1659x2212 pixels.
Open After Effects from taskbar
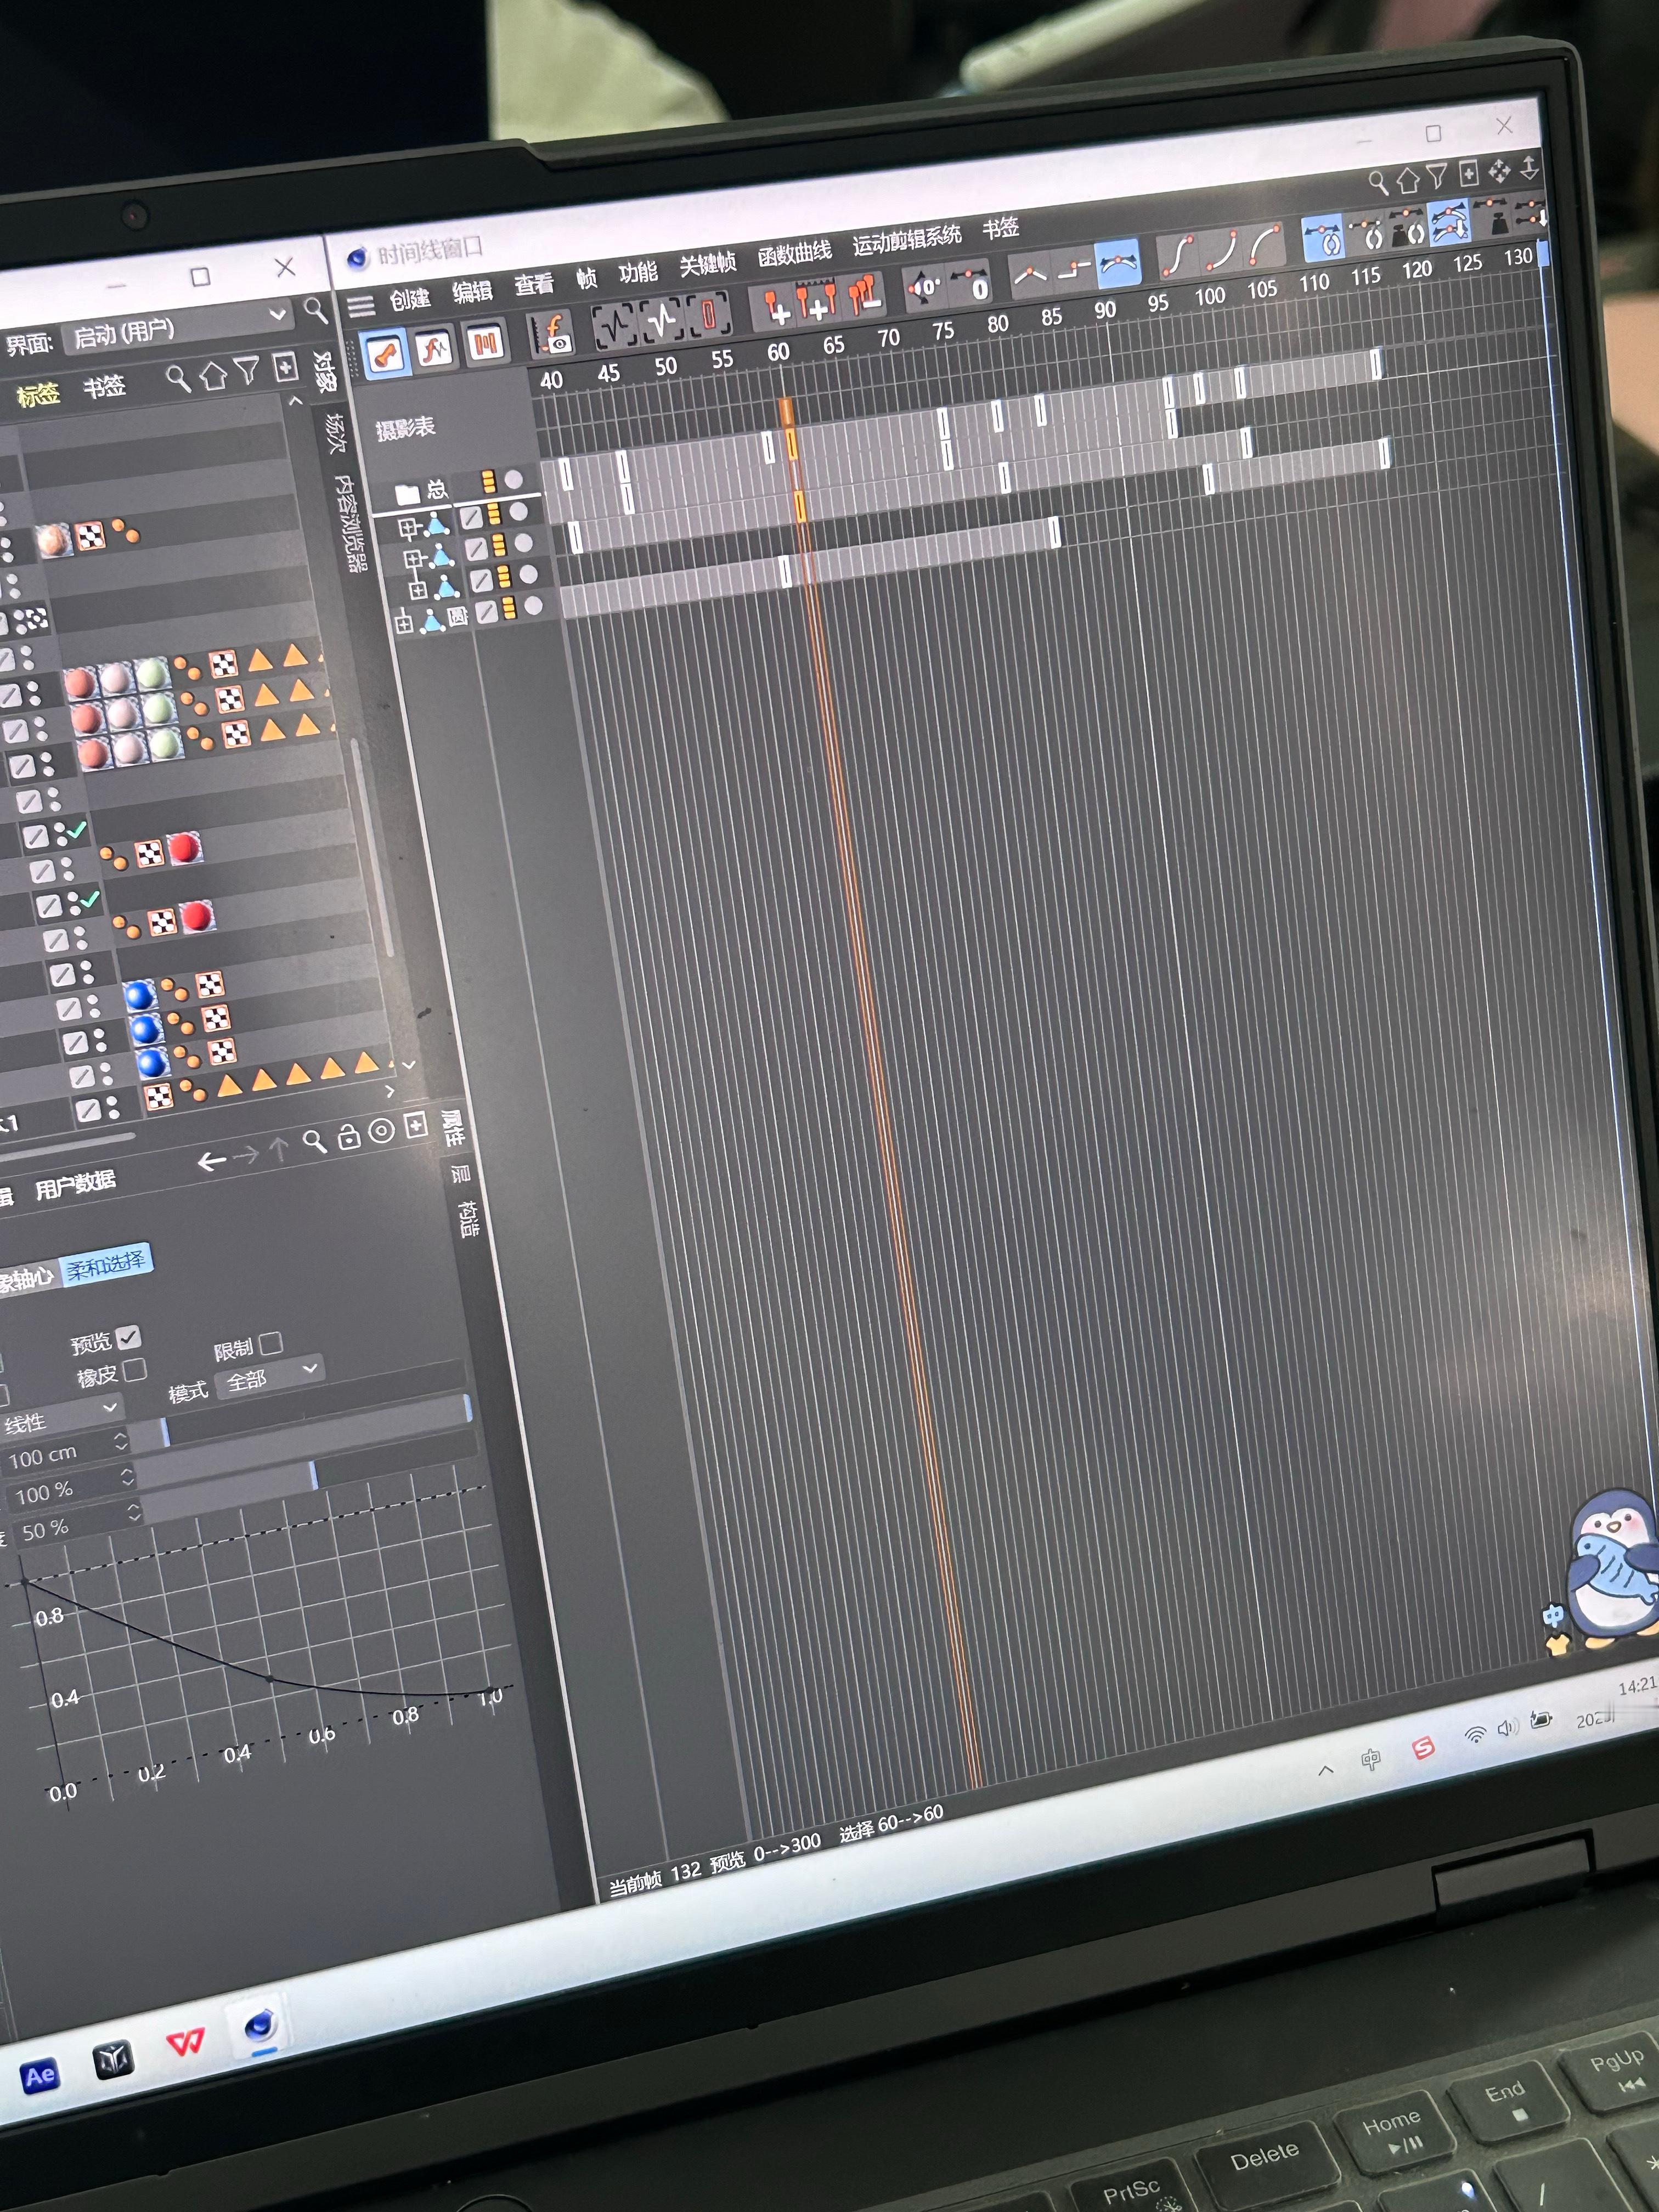click(40, 2077)
